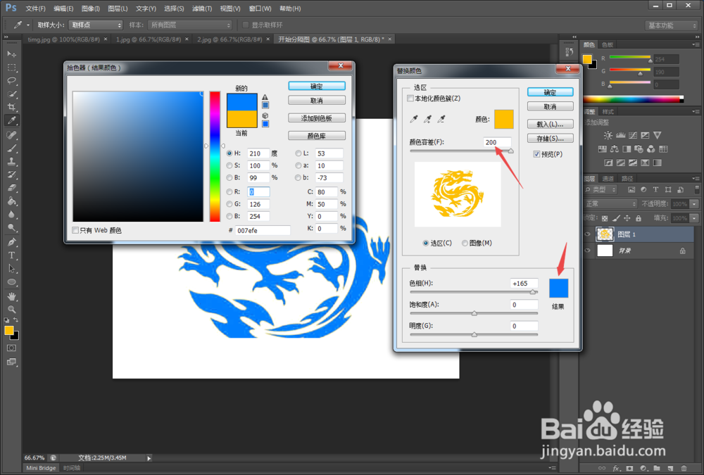704x475 pixels.
Task: Select the Rectangular Marquee tool
Action: click(12, 68)
